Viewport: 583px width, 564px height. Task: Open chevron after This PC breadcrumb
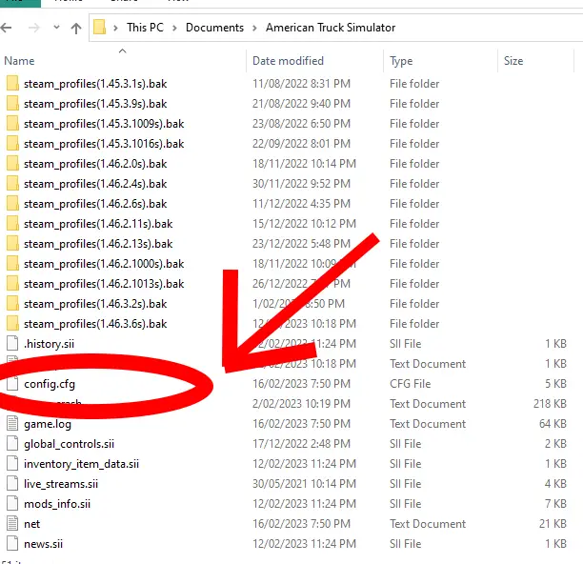tap(174, 28)
